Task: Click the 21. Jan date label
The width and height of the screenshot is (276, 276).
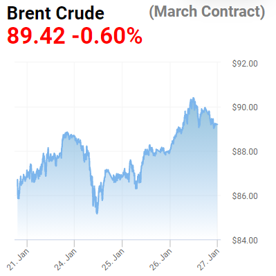Action: tap(18, 259)
